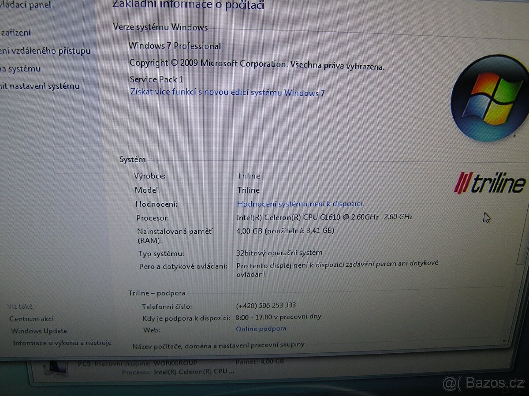The height and width of the screenshot is (396, 529).
Task: Click the Viz také sidebar heading
Action: pyautogui.click(x=20, y=306)
